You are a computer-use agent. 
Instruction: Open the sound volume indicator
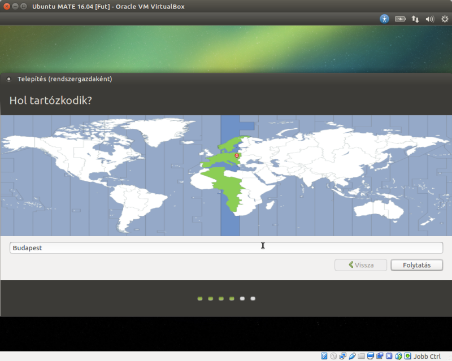click(x=430, y=19)
